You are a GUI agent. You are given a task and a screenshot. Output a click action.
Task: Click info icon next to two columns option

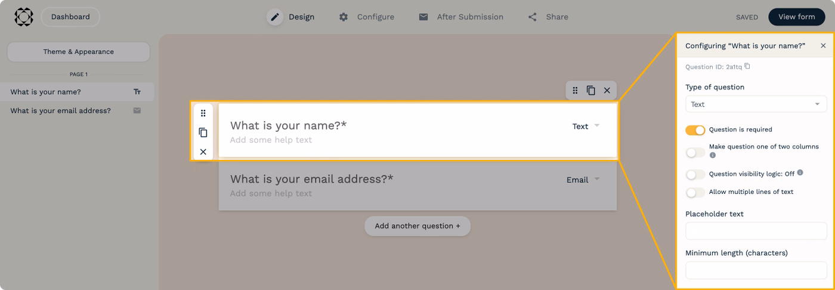[712, 155]
